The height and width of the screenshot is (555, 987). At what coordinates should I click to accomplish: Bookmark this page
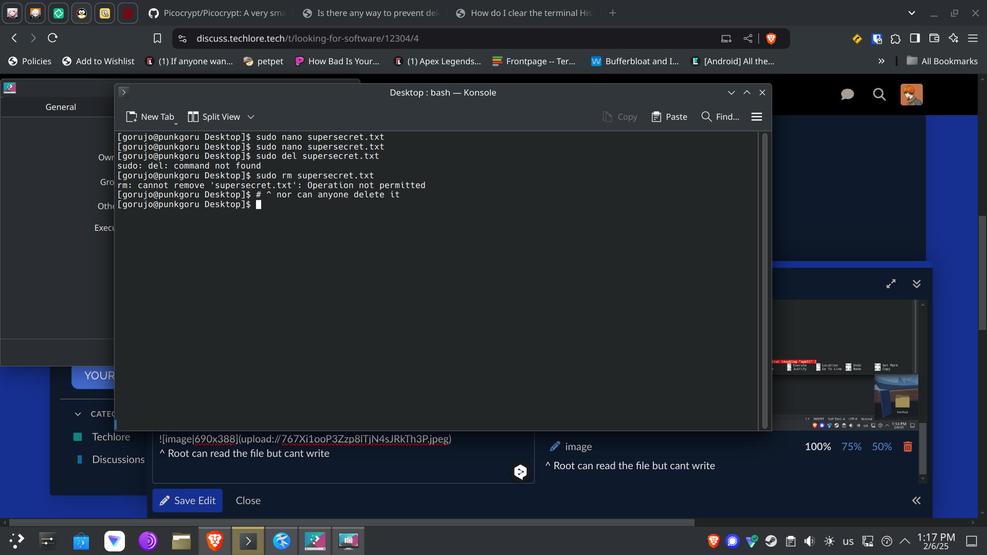click(x=157, y=39)
